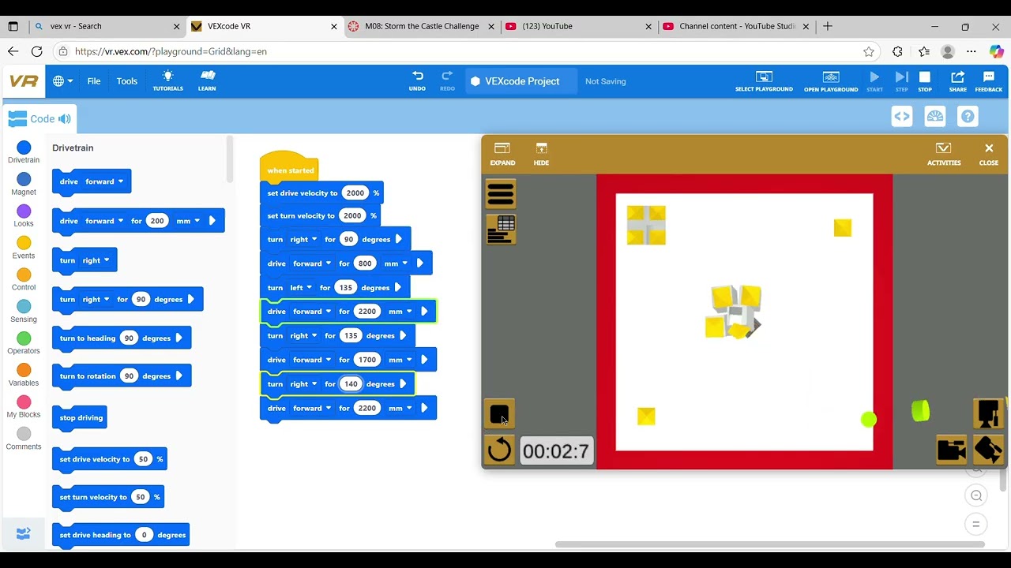This screenshot has width=1011, height=568.
Task: Open the Feedback icon
Action: [988, 81]
